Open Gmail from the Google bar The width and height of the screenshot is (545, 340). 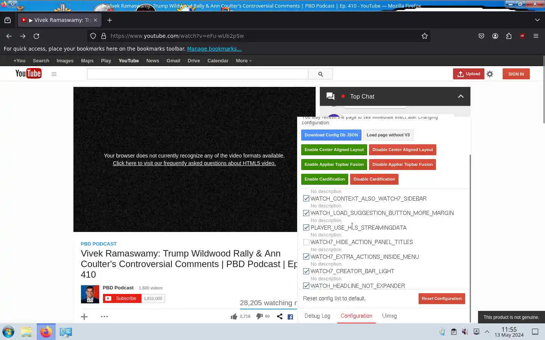(173, 60)
